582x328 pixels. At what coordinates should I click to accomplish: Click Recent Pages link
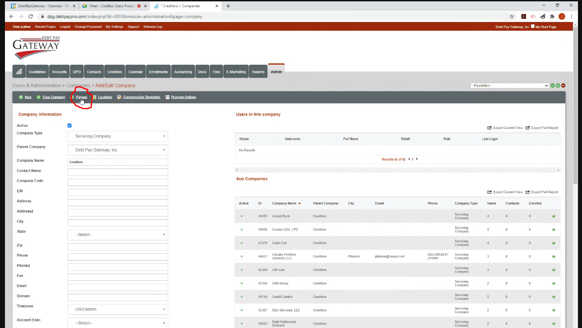tap(45, 27)
